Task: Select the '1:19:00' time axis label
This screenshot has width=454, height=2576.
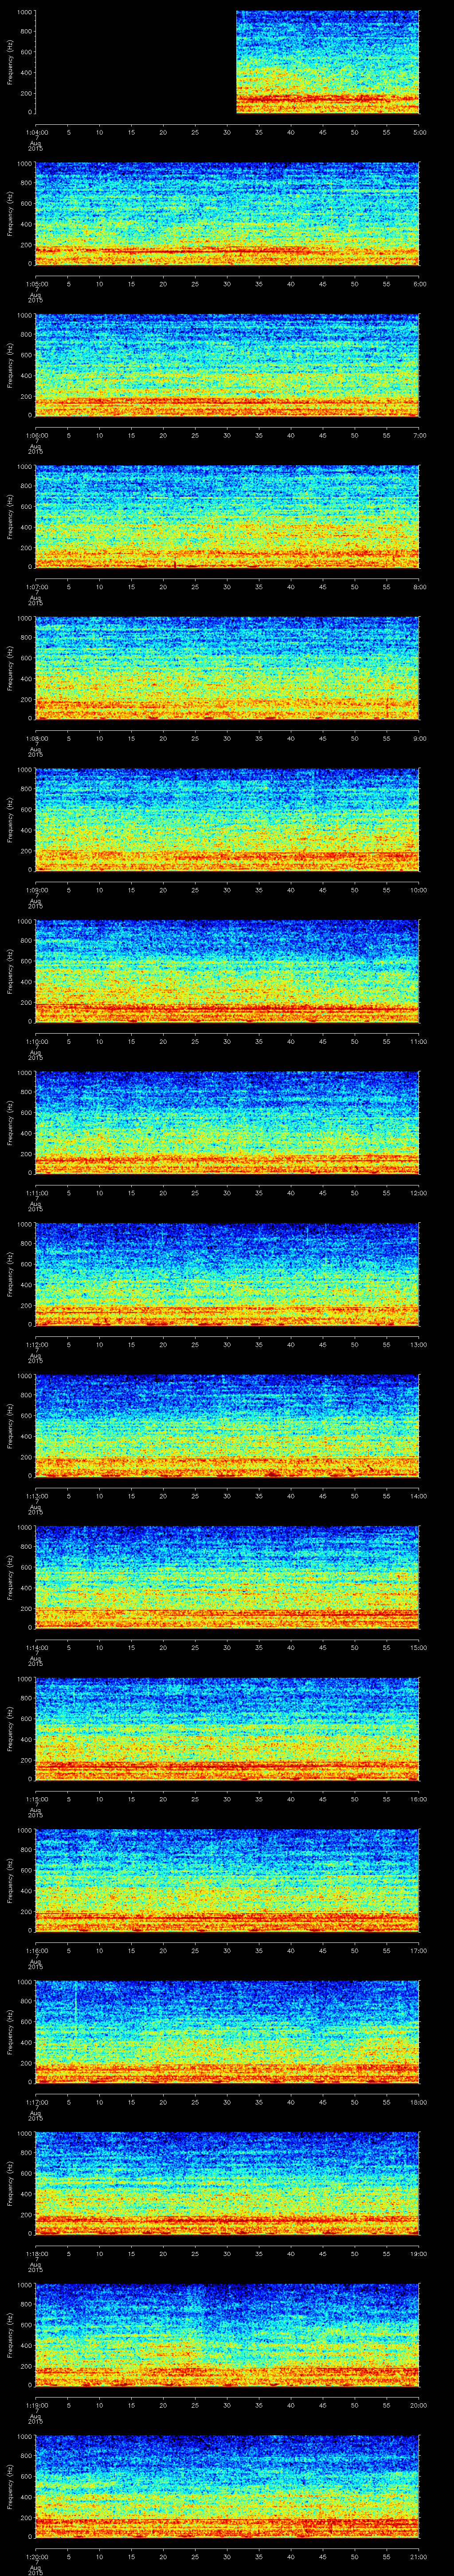Action: [x=36, y=2405]
